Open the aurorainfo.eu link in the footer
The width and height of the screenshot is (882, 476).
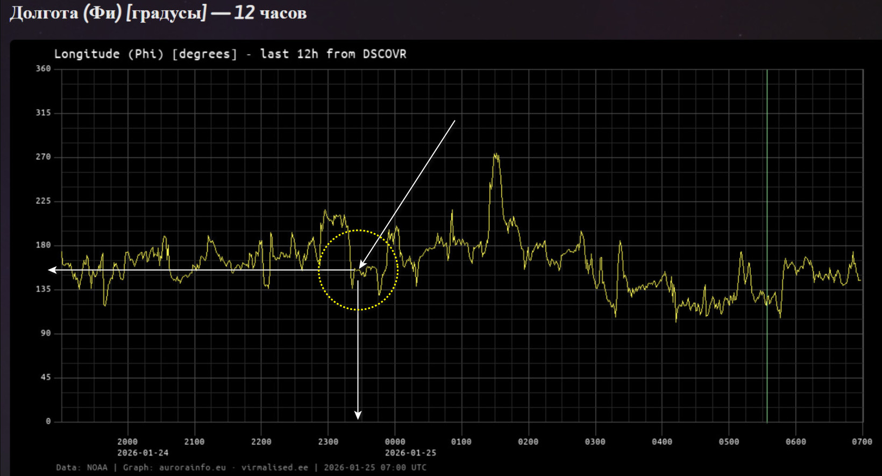[192, 467]
